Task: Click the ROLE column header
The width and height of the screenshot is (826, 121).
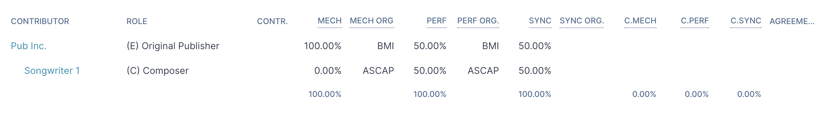Action: (137, 21)
